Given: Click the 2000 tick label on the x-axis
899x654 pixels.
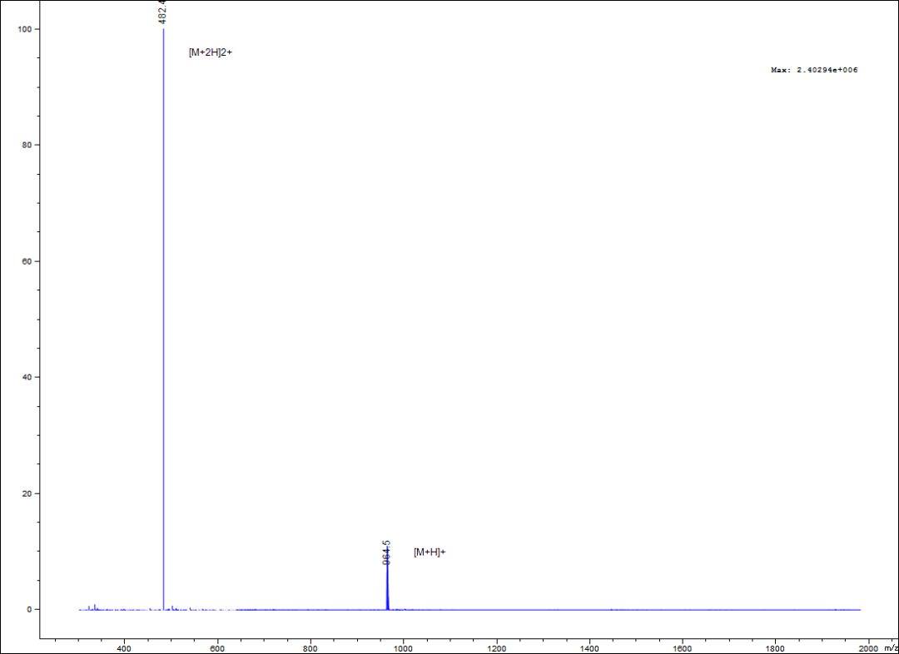Looking at the screenshot, I should click(x=868, y=647).
